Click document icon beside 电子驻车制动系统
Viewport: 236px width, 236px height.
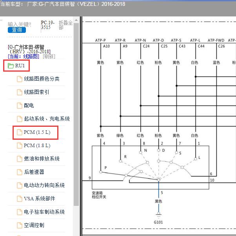(x=20, y=212)
